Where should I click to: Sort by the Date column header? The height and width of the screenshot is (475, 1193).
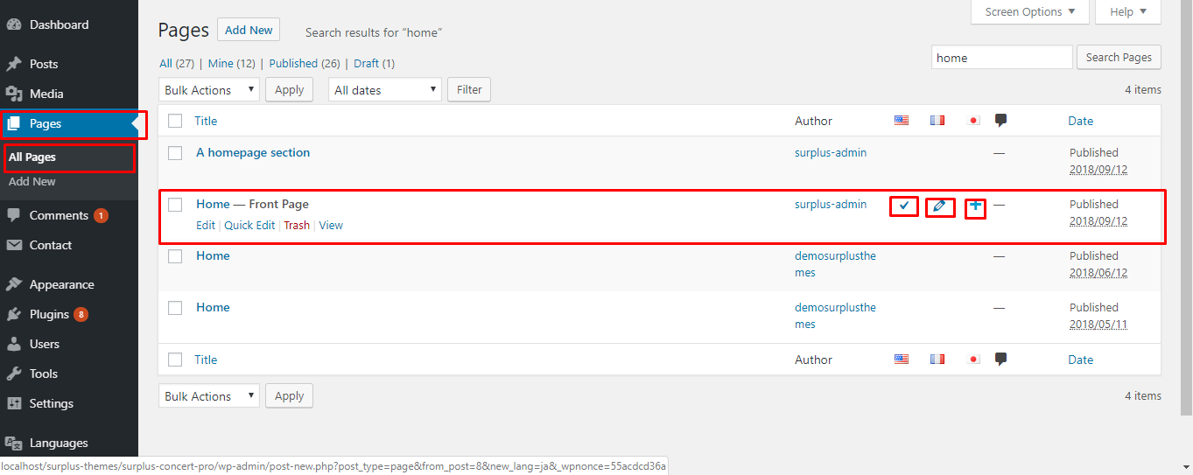pos(1081,121)
